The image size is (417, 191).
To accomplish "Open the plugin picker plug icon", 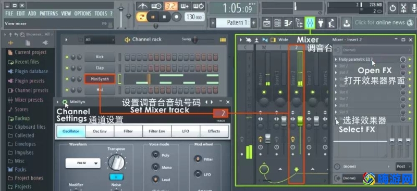I will [321, 23].
